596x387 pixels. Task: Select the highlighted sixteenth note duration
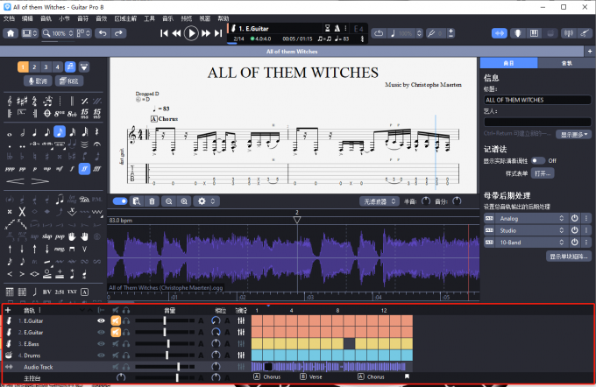tap(60, 132)
